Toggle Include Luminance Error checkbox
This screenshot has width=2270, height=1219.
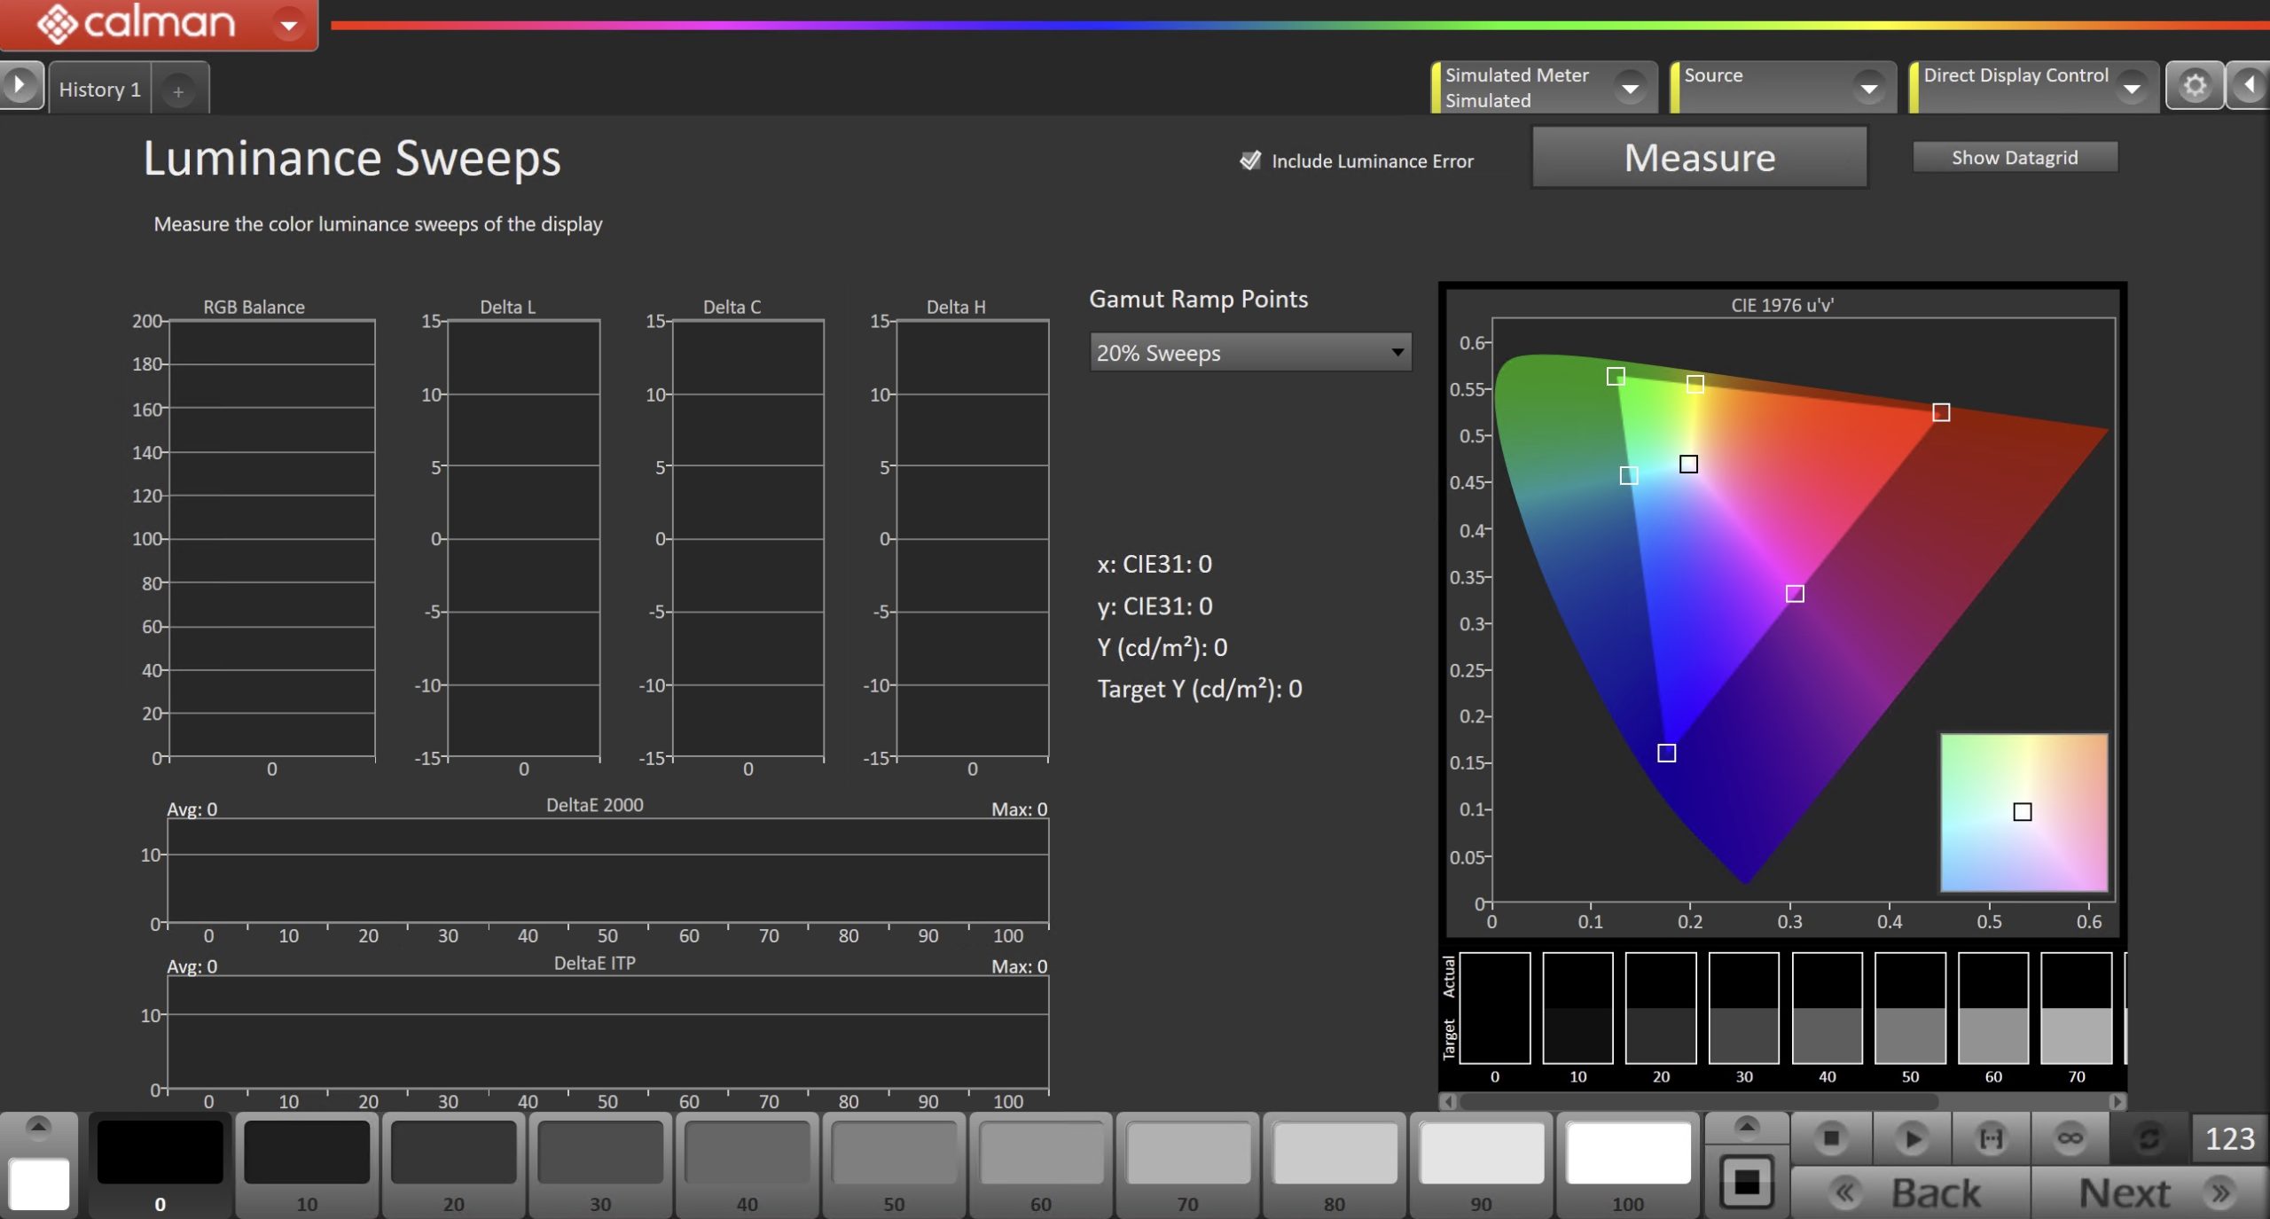click(1250, 160)
